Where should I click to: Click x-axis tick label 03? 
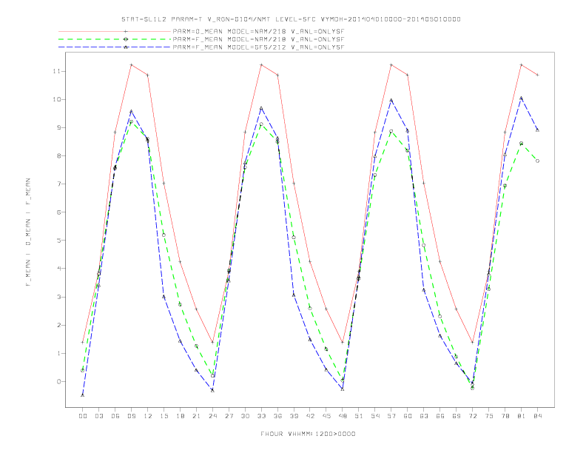click(x=98, y=416)
